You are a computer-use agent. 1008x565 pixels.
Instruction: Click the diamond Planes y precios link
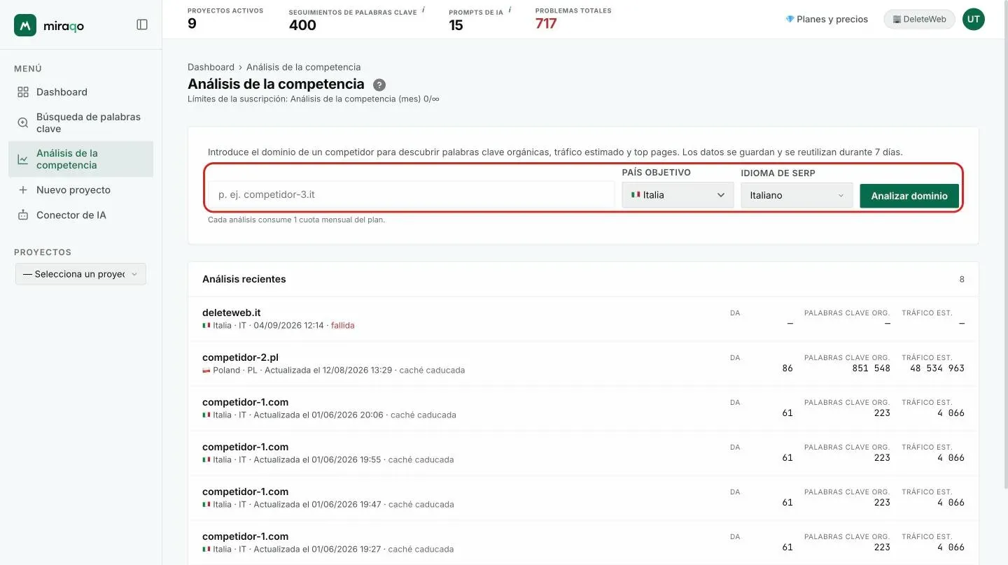point(827,20)
